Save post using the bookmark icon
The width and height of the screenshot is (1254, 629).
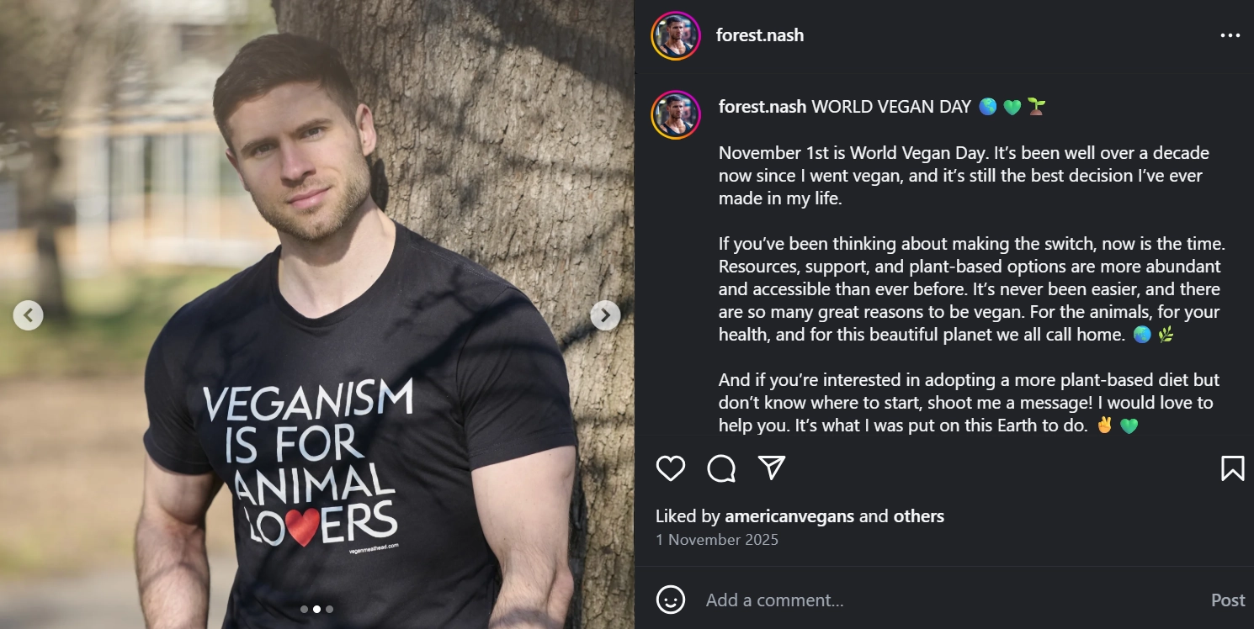click(1232, 468)
